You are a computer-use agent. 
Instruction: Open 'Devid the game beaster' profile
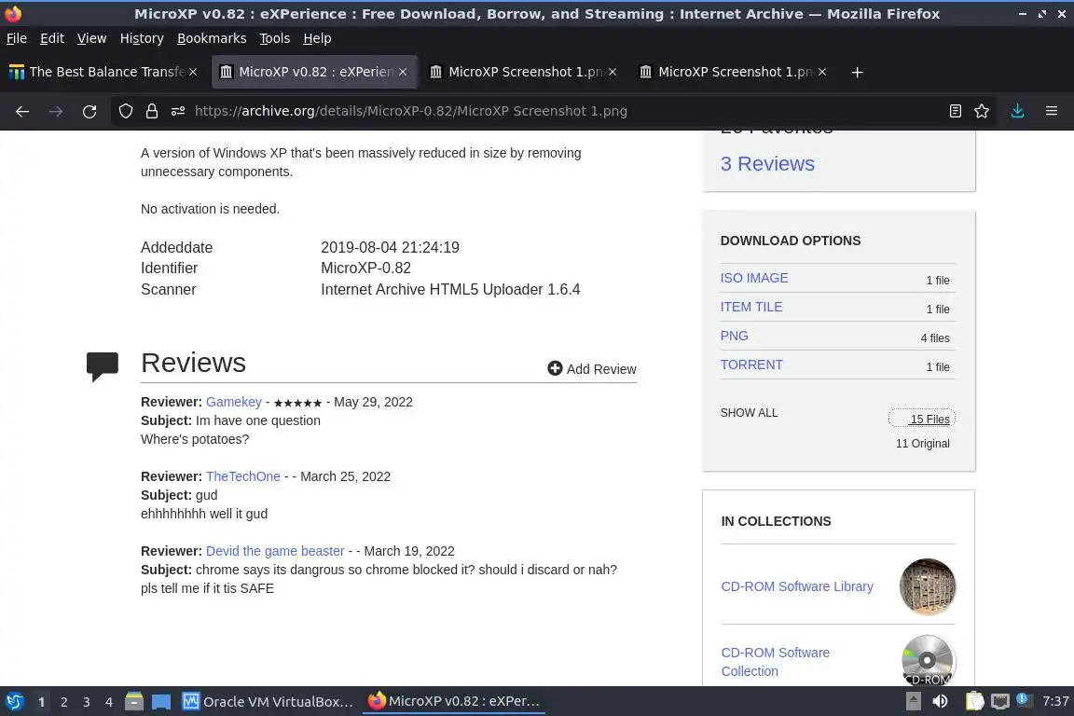(275, 551)
